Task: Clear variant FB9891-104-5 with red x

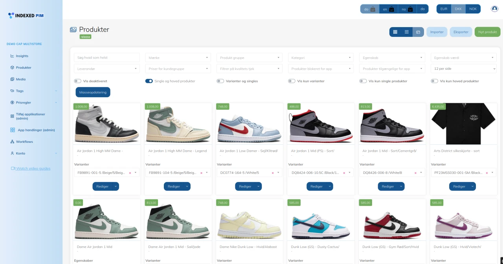Action: (201, 173)
